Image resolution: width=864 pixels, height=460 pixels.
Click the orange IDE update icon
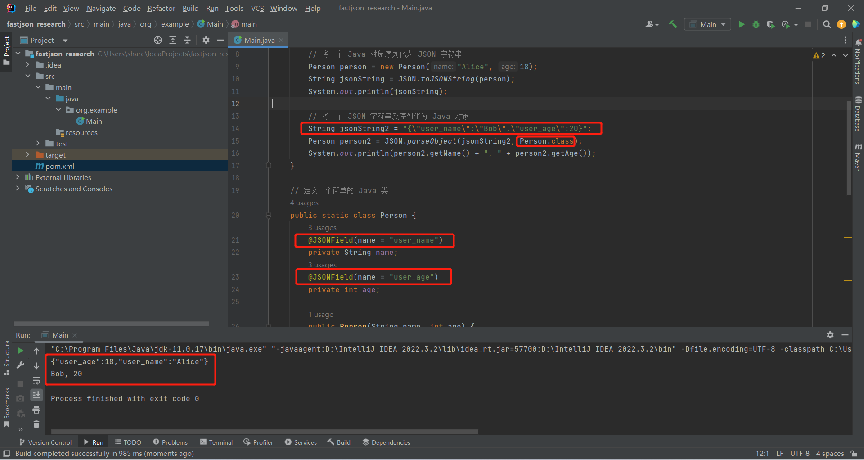pos(841,24)
